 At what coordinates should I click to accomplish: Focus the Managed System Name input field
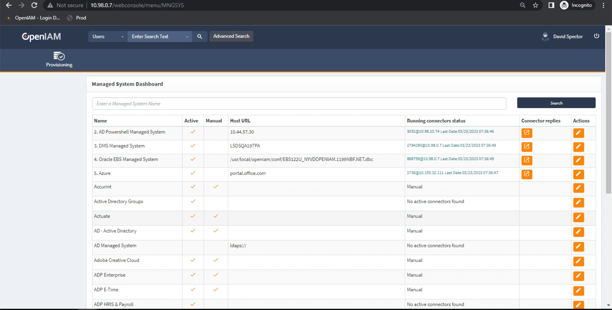click(x=299, y=104)
